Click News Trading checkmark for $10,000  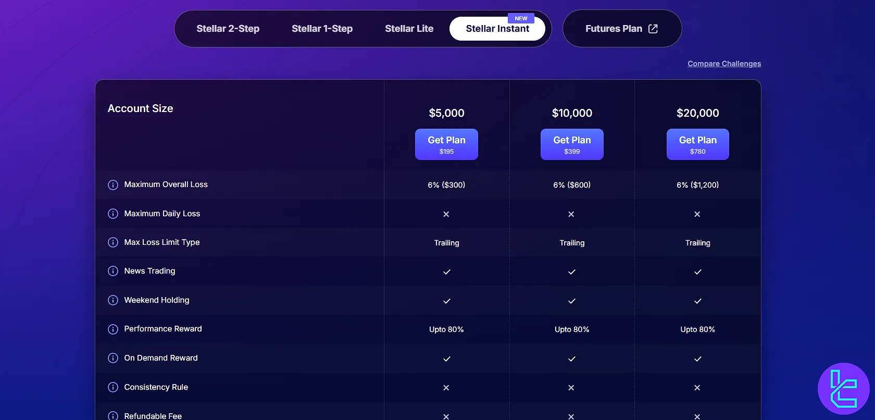[572, 272]
